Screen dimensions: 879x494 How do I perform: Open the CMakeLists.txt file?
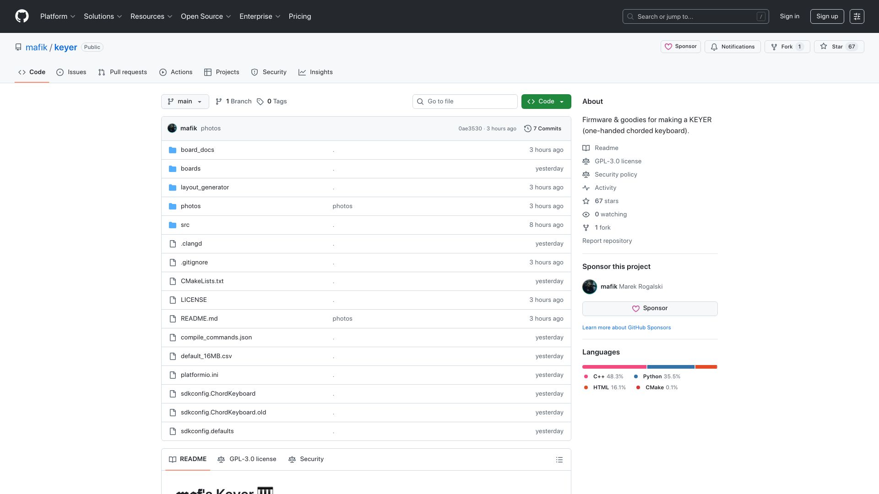tap(202, 281)
